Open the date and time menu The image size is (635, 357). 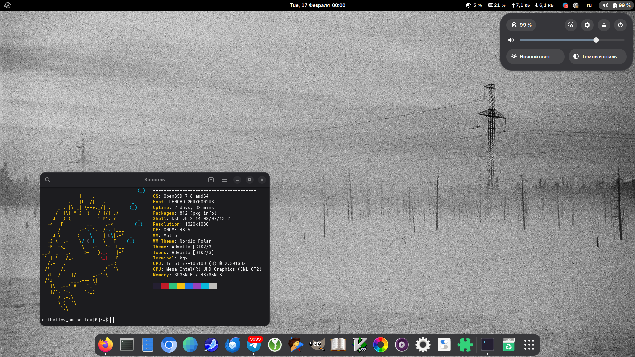pos(317,5)
